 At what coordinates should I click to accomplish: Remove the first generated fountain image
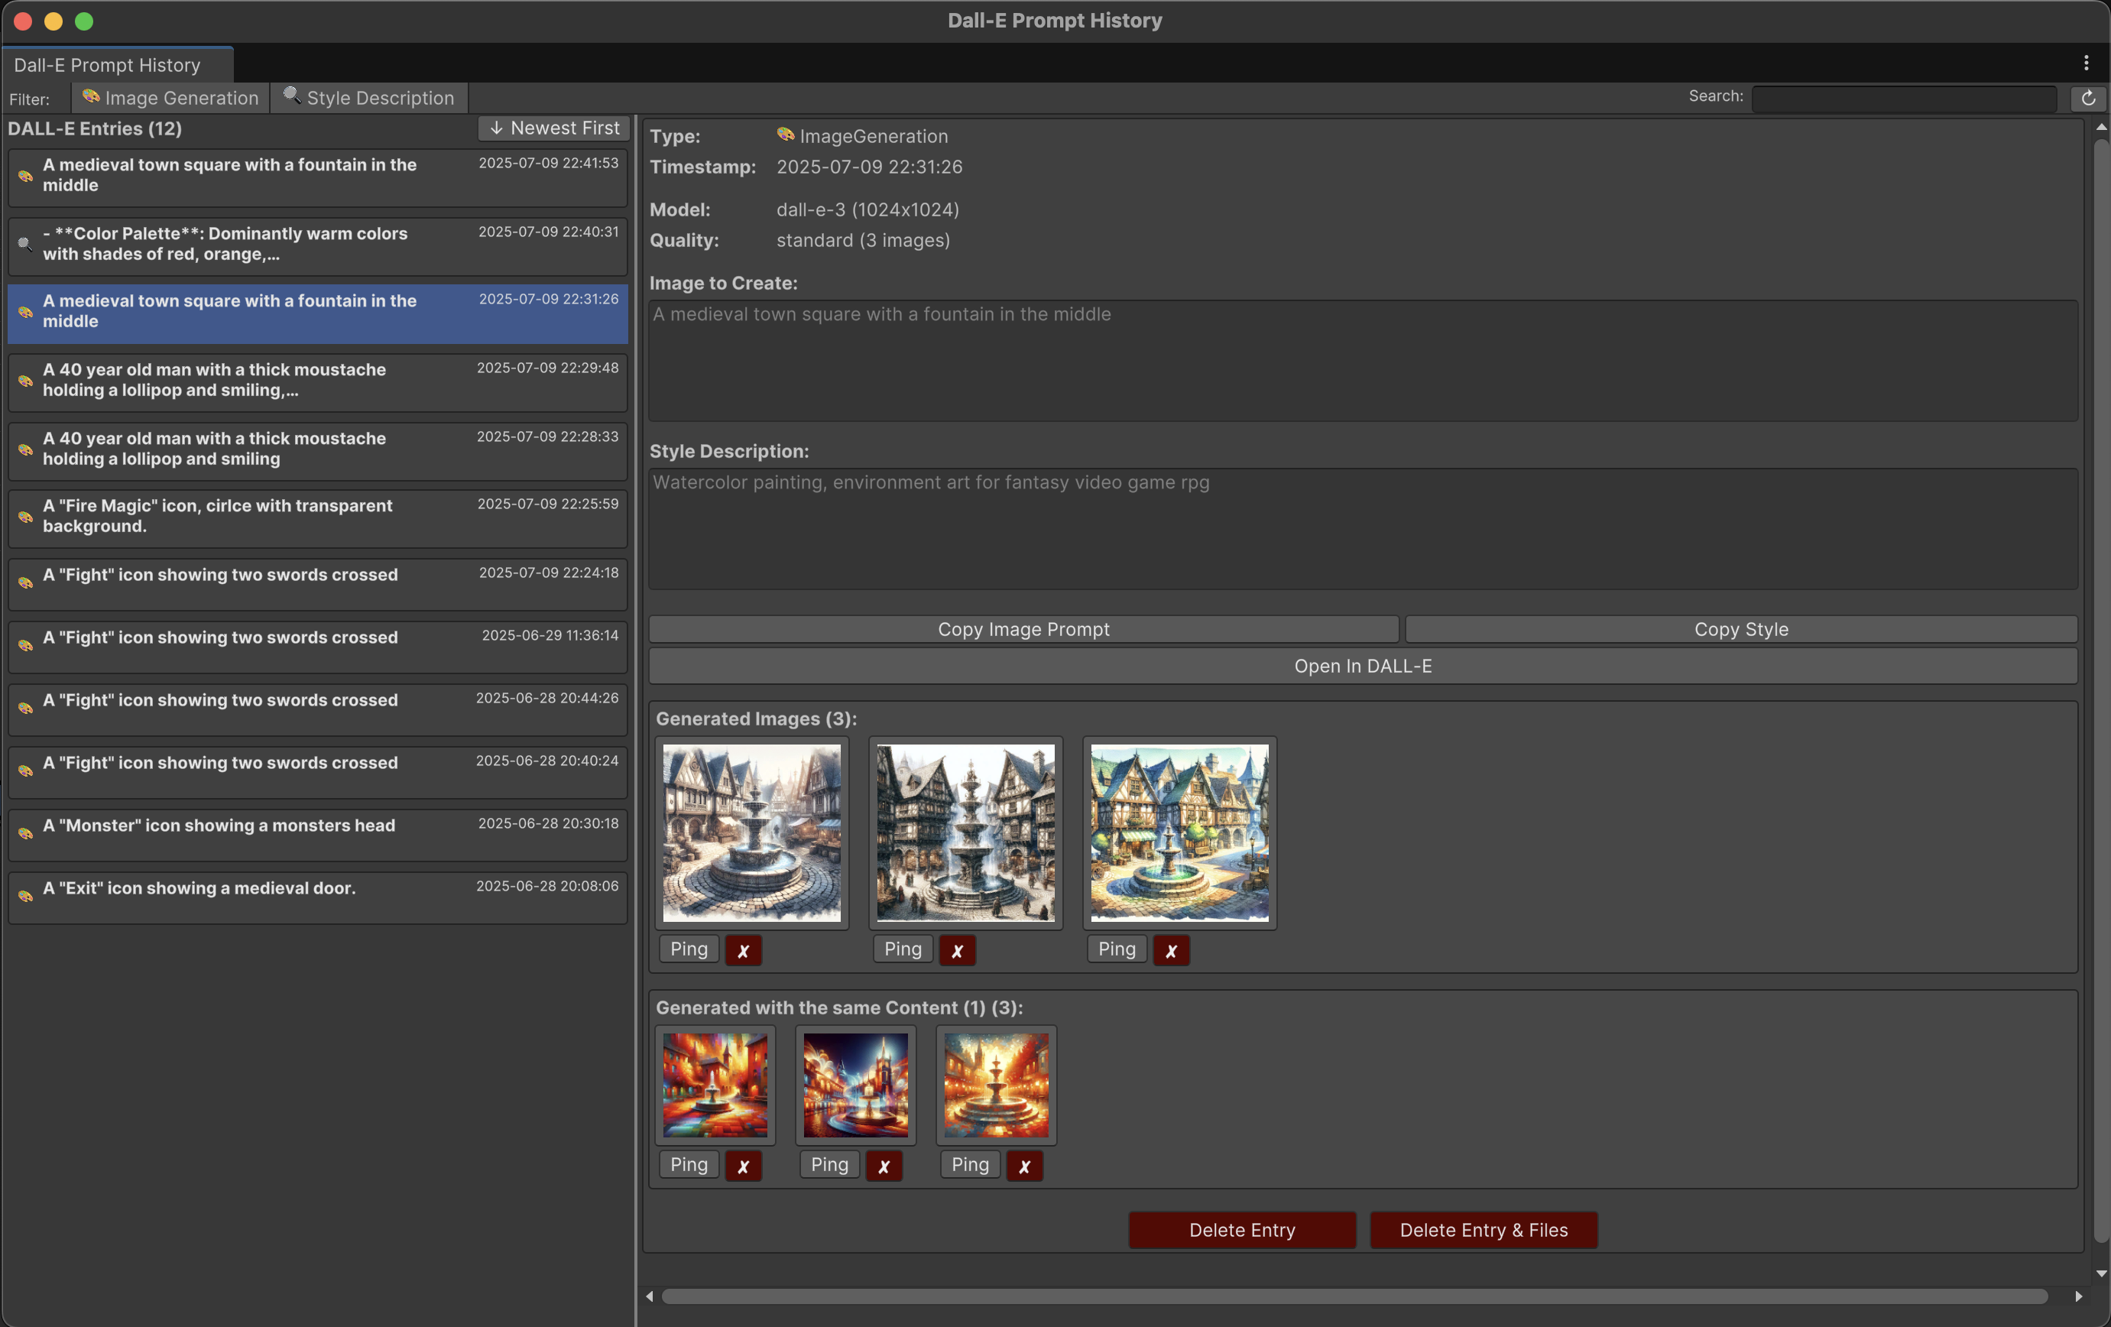tap(743, 950)
